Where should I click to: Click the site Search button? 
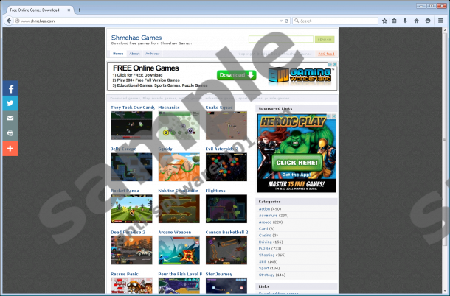[325, 39]
